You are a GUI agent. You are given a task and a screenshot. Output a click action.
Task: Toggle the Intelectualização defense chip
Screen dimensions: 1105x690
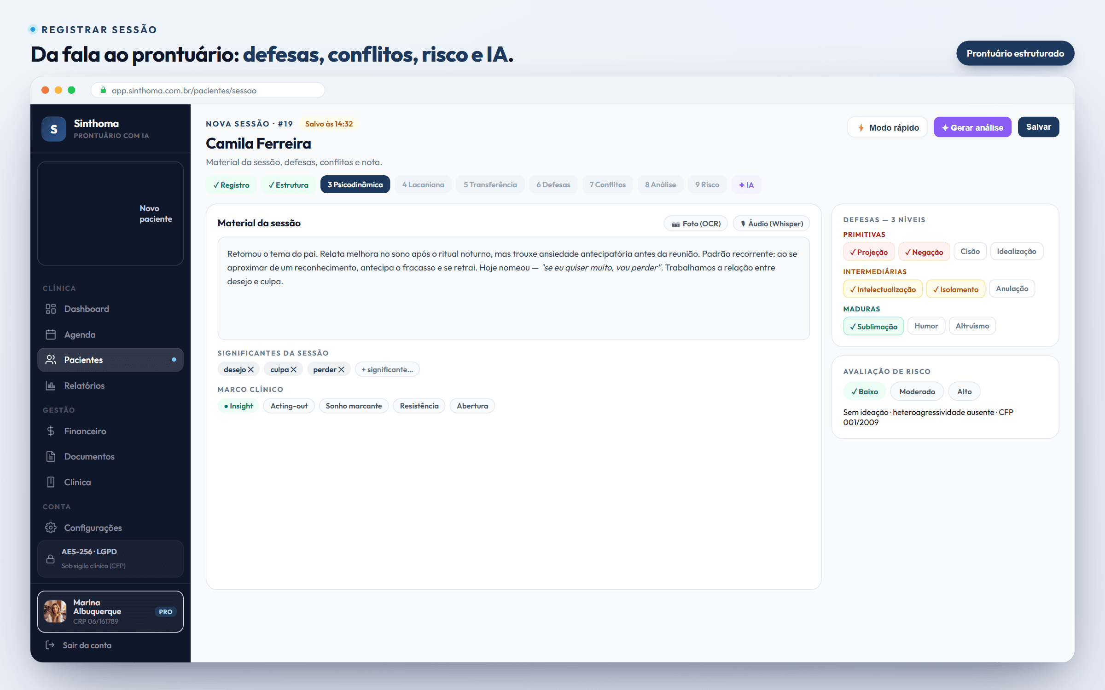pyautogui.click(x=883, y=289)
